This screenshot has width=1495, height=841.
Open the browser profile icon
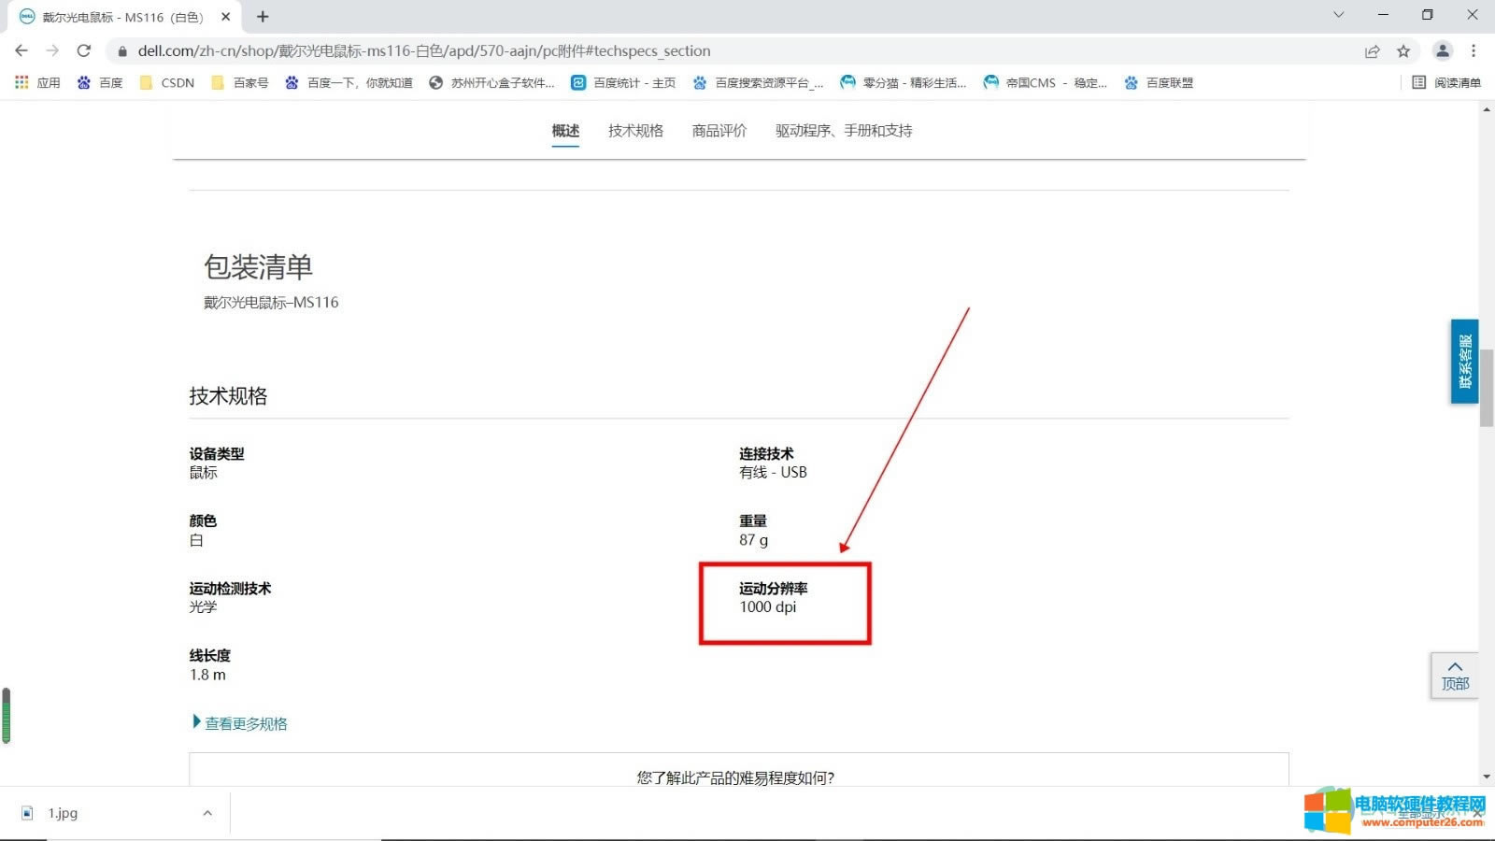(x=1443, y=51)
